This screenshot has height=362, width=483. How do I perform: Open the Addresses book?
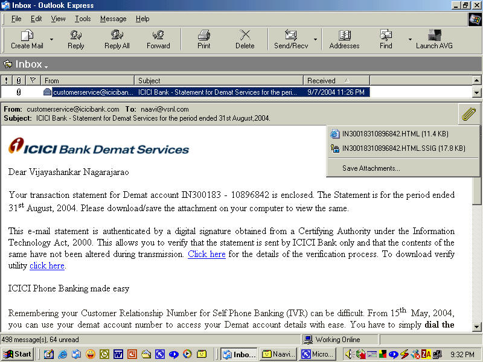(344, 39)
